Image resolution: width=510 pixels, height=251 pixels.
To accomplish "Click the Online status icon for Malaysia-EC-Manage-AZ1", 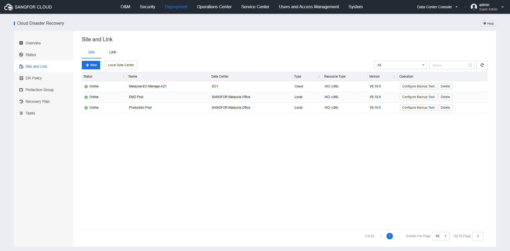I will (86, 87).
